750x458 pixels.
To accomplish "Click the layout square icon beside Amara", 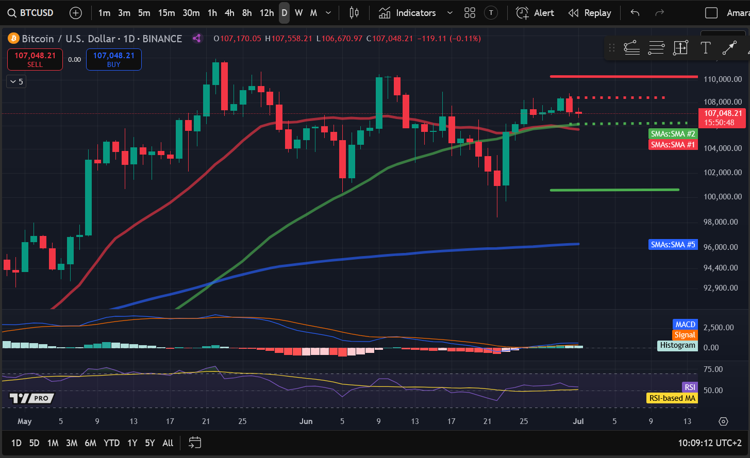I will click(711, 13).
